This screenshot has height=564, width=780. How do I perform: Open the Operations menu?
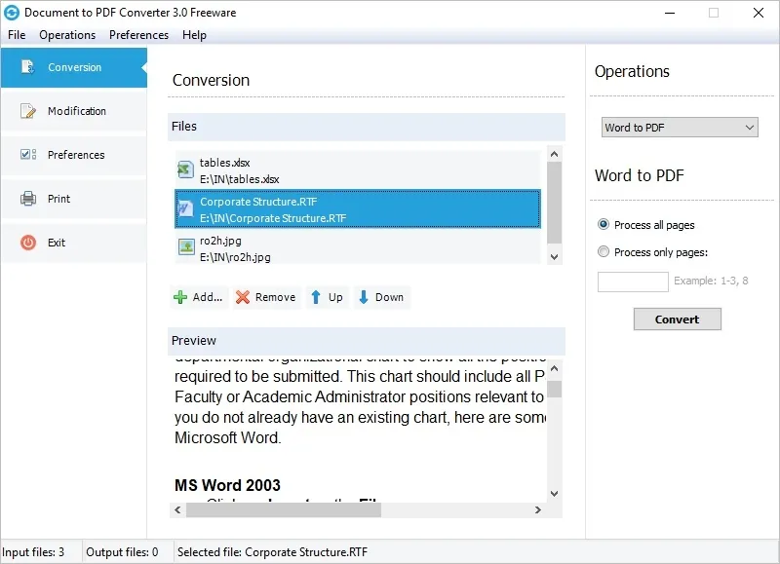[67, 35]
